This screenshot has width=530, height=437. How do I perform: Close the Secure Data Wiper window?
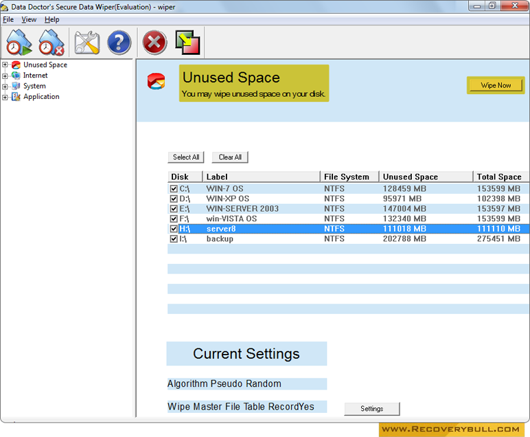(514, 6)
